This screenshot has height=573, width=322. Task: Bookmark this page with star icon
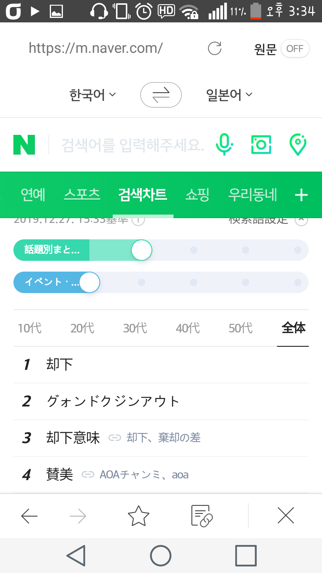pos(139,516)
